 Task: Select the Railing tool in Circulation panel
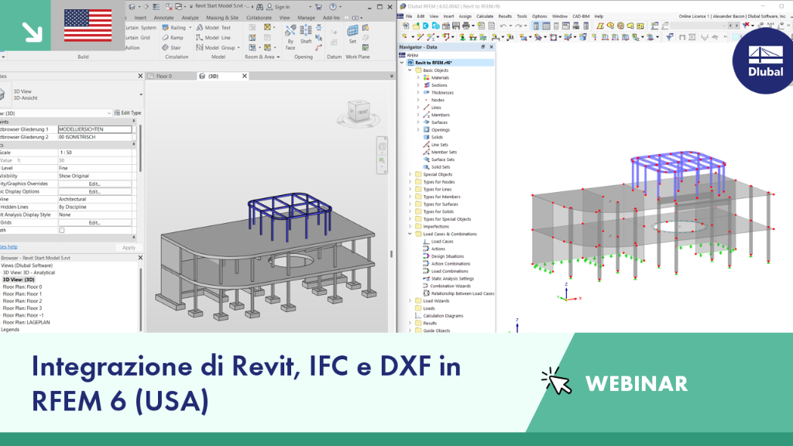pos(174,28)
